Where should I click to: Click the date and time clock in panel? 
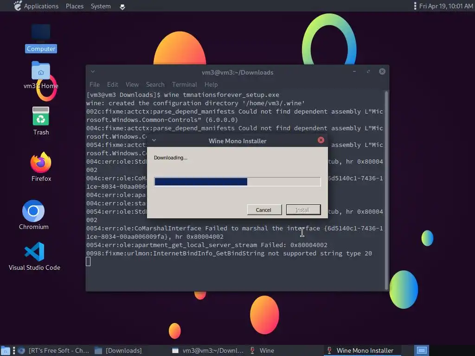click(x=446, y=6)
